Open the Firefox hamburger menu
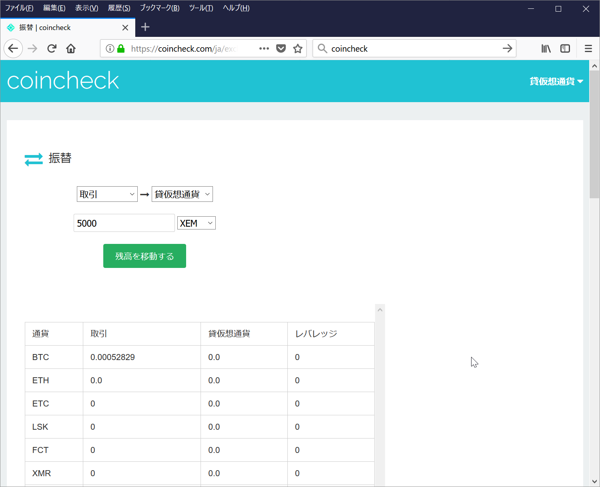Image resolution: width=600 pixels, height=487 pixels. [x=588, y=48]
